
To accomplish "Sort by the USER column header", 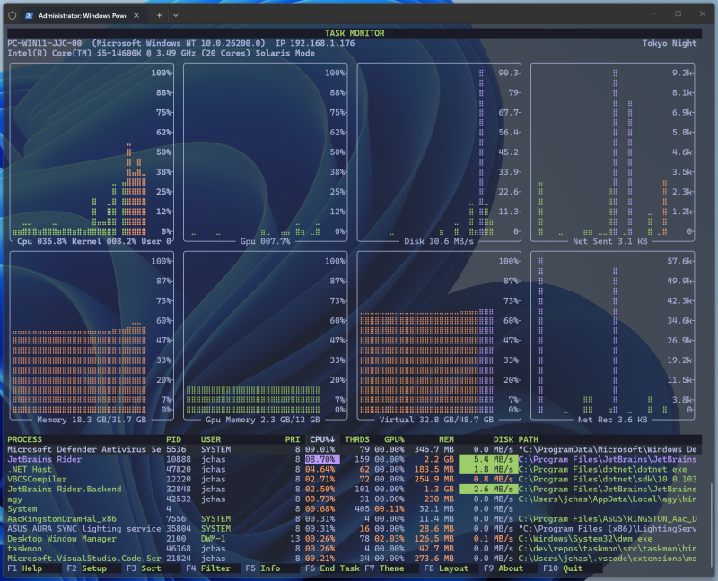I will (211, 439).
